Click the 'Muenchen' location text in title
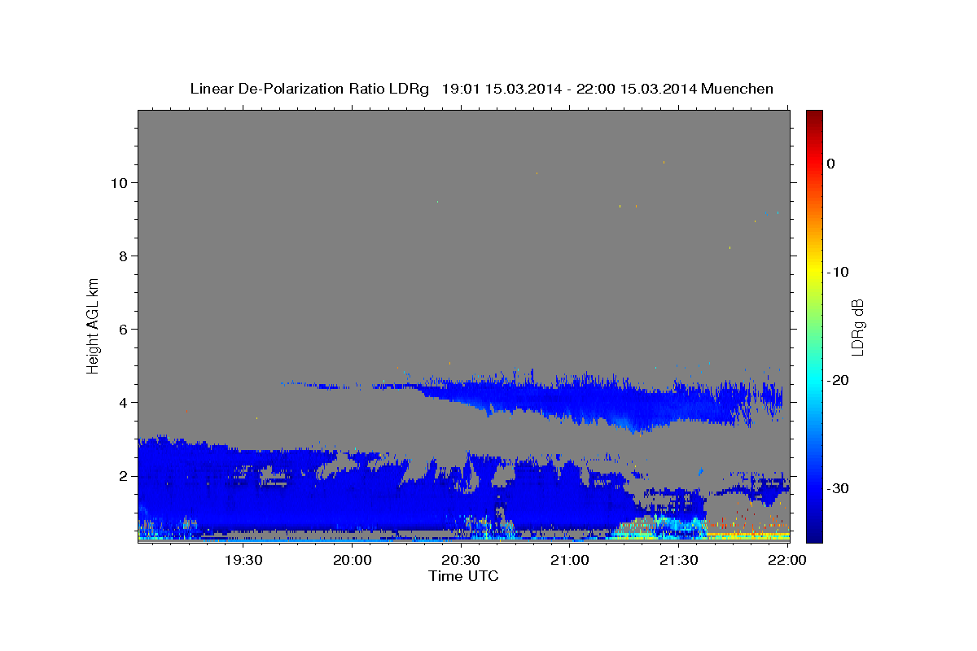 coord(738,89)
